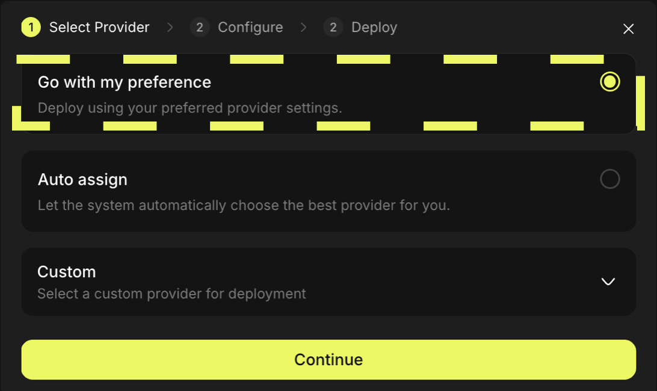Click the X close icon in the header
This screenshot has width=657, height=391.
point(628,28)
